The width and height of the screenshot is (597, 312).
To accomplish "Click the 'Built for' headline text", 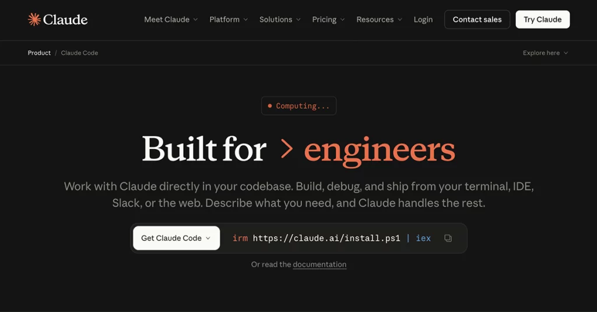I will 204,148.
